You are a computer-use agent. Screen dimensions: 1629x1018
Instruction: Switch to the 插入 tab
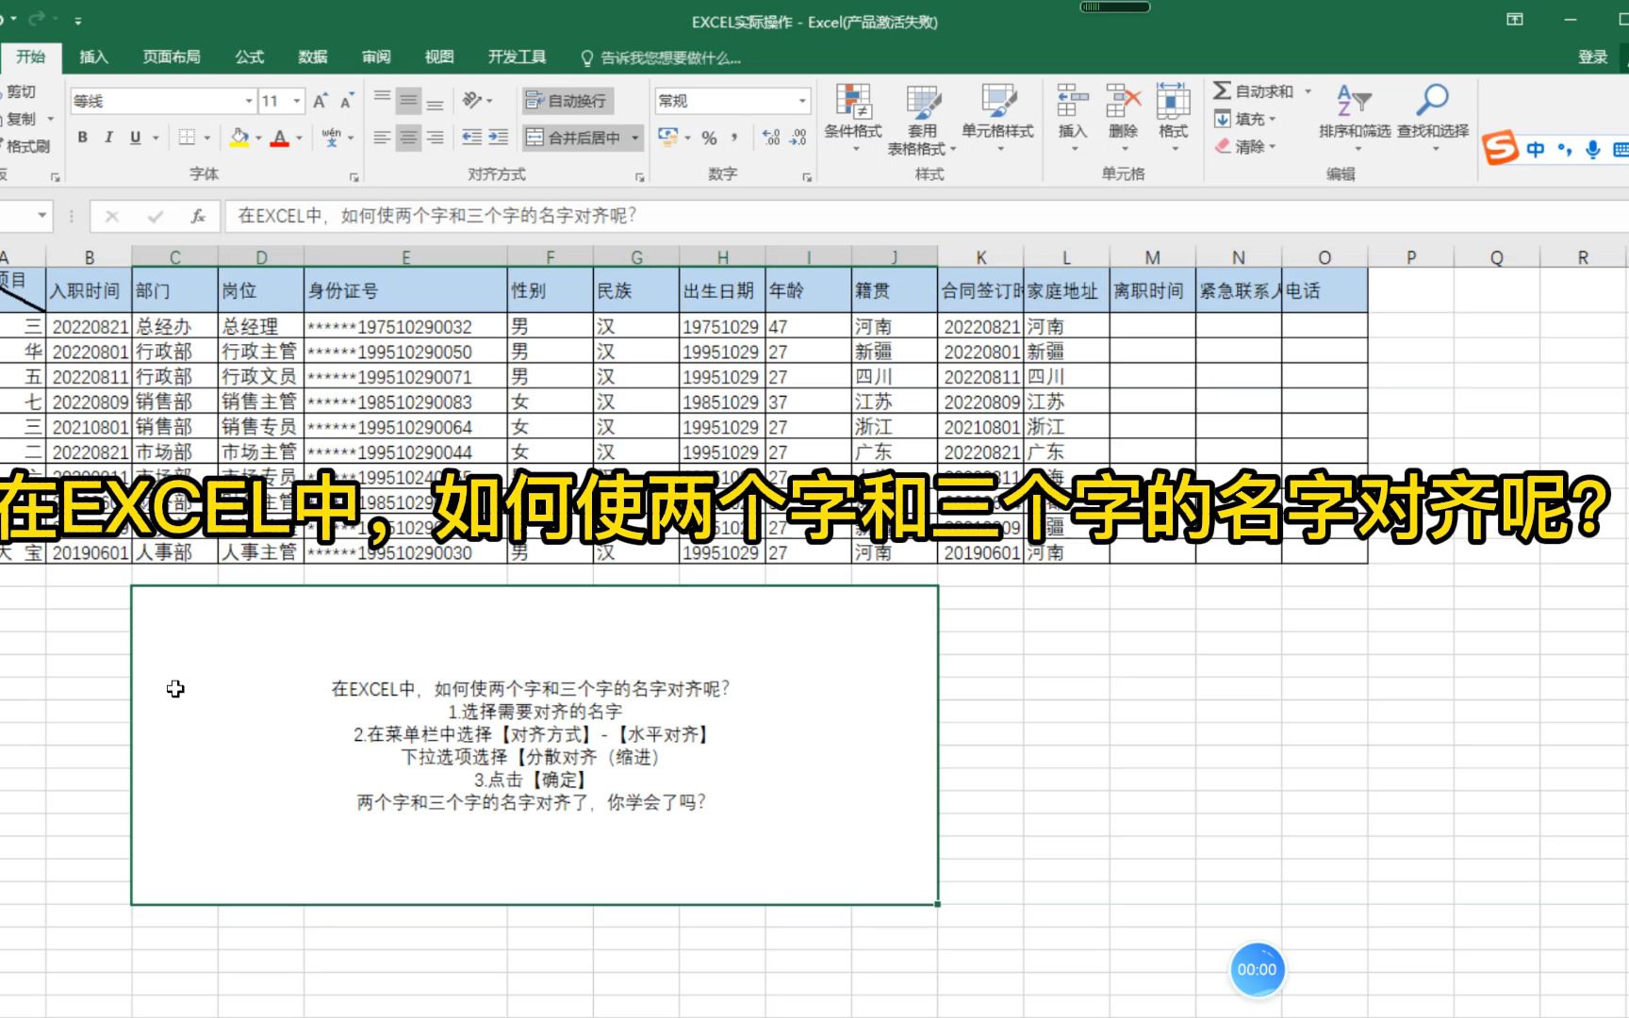(x=93, y=57)
